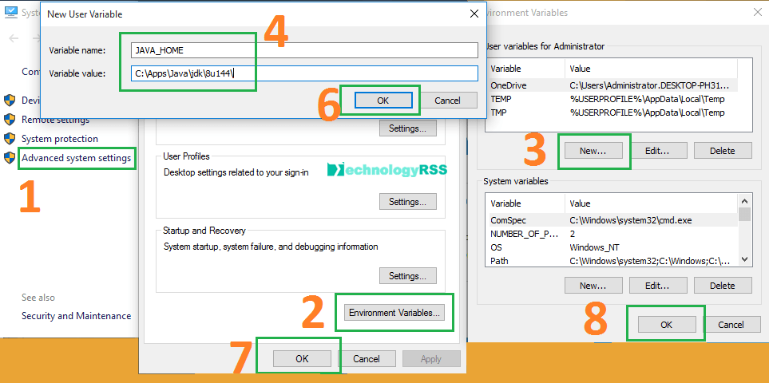Open Security and Maintenance link
This screenshot has width=769, height=383.
[76, 316]
